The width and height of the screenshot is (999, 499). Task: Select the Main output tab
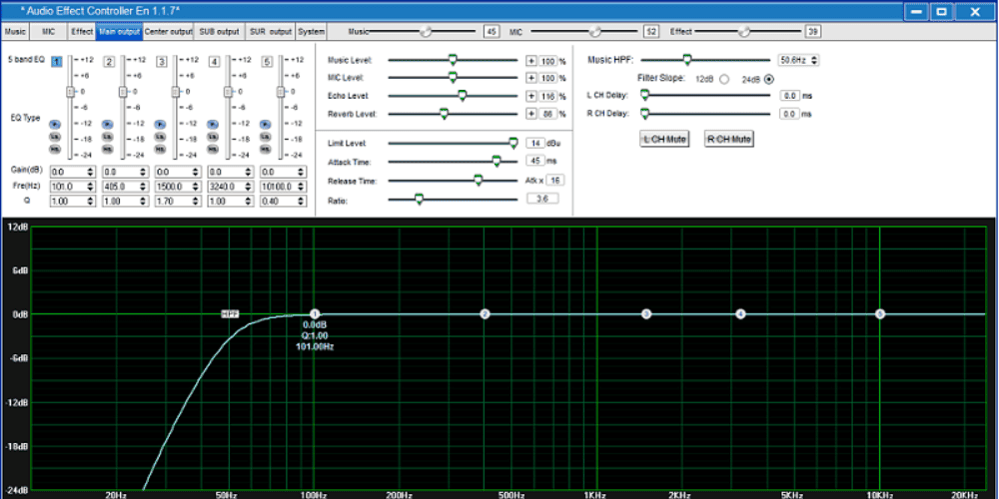[119, 31]
